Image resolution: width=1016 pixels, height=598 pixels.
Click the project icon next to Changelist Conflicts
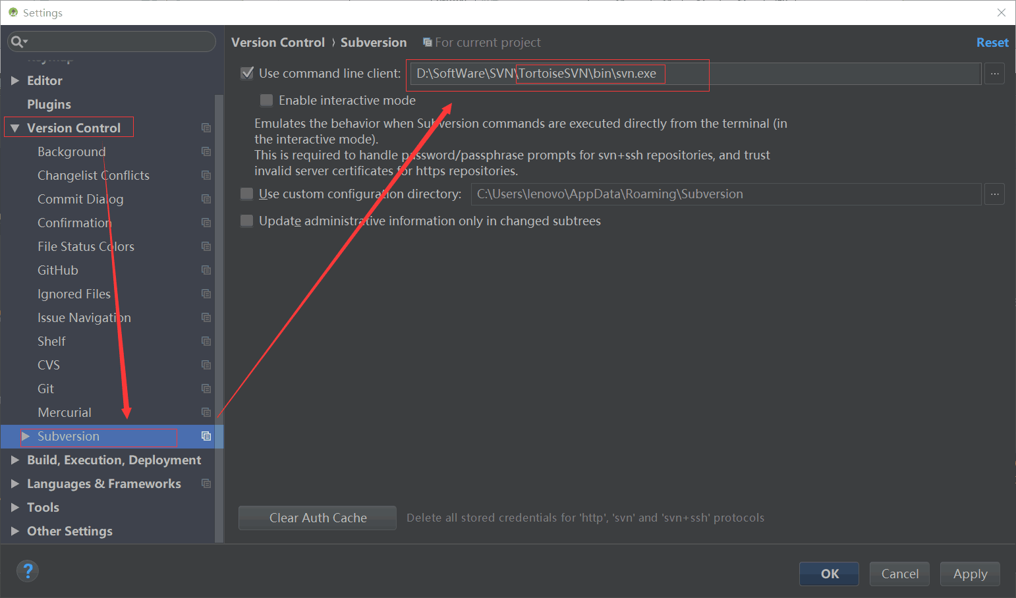206,175
